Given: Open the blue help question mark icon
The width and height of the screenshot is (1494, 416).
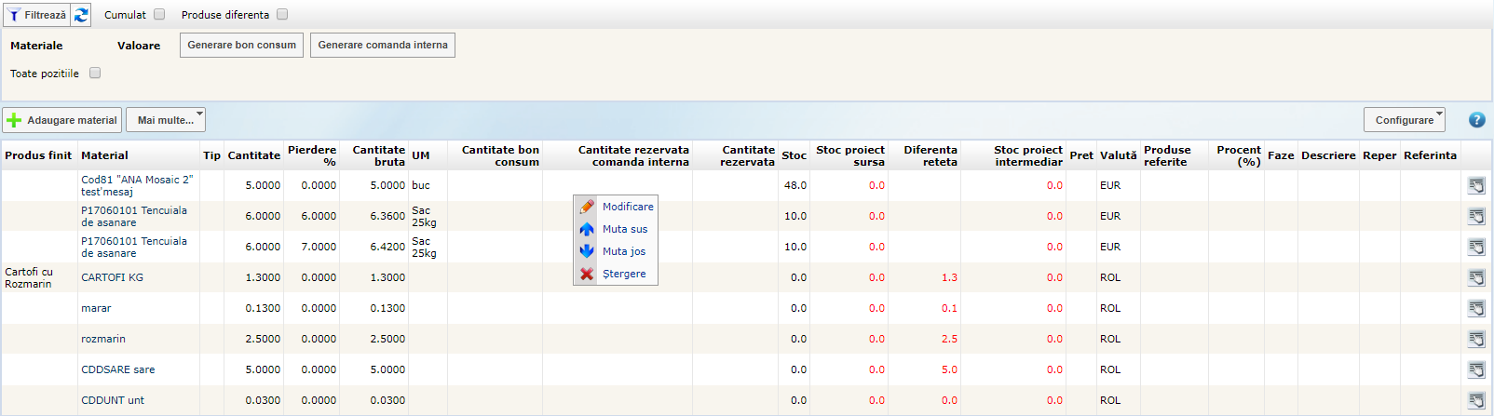Looking at the screenshot, I should (x=1476, y=120).
